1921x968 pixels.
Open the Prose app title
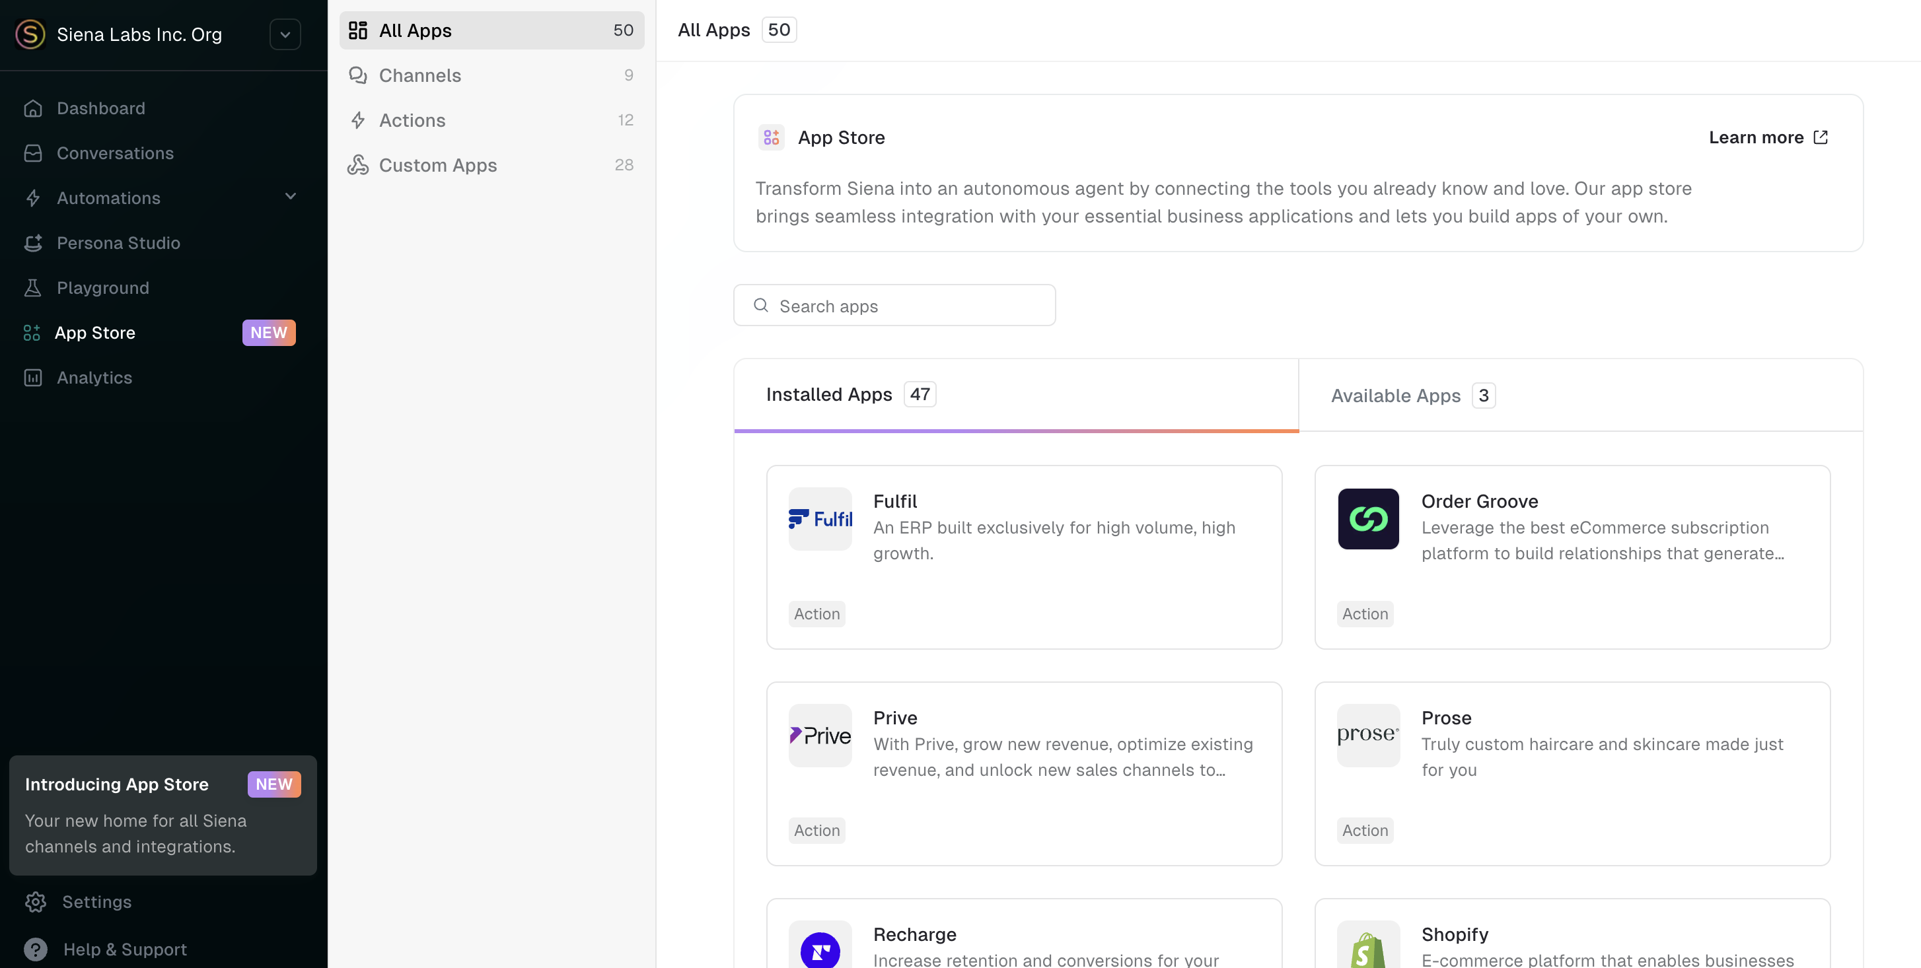click(x=1446, y=718)
